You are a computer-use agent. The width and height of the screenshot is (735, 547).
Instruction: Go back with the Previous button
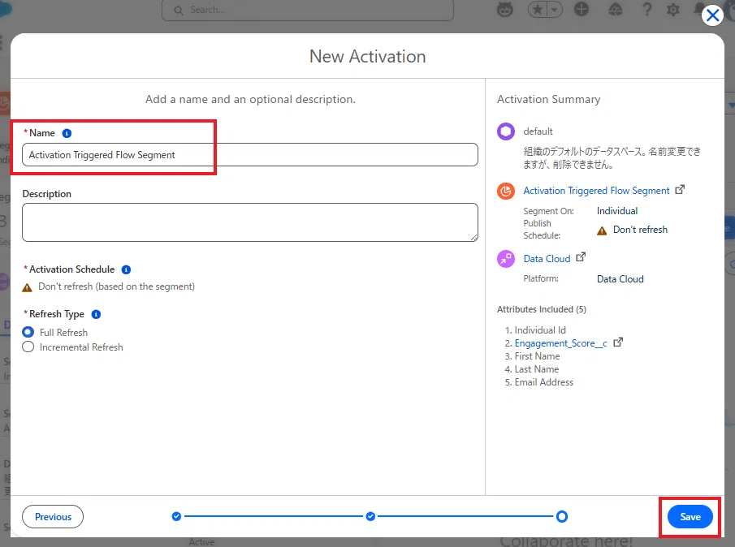click(53, 516)
